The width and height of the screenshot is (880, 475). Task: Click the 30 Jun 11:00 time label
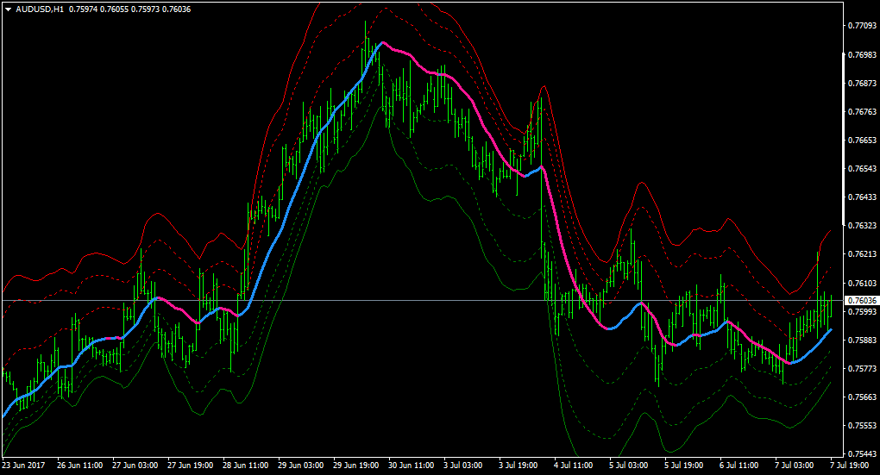tap(412, 466)
